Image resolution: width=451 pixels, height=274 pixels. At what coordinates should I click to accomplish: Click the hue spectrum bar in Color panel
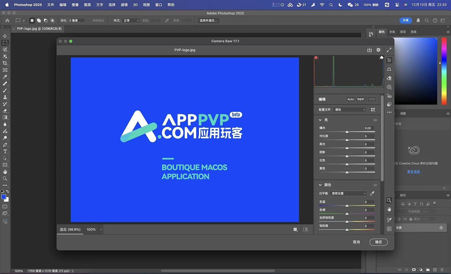click(444, 71)
